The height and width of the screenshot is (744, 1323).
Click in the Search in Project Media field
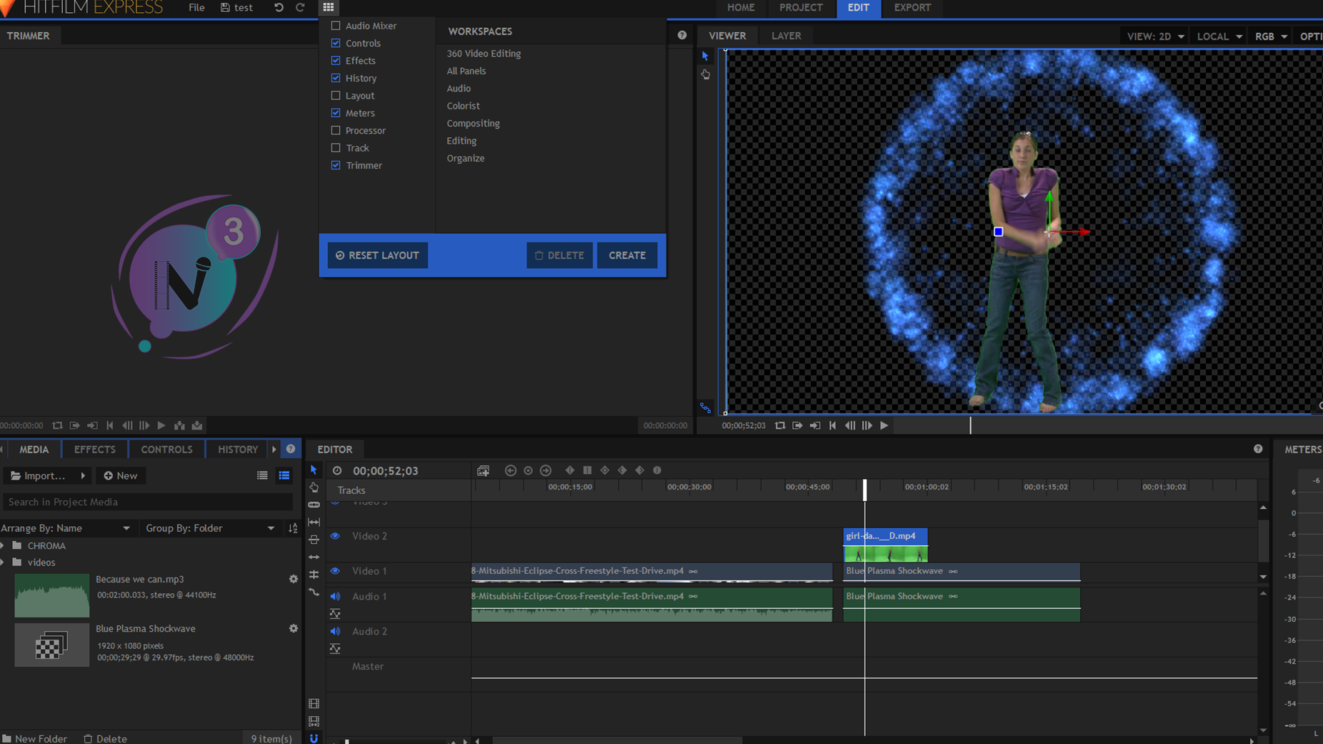point(147,502)
